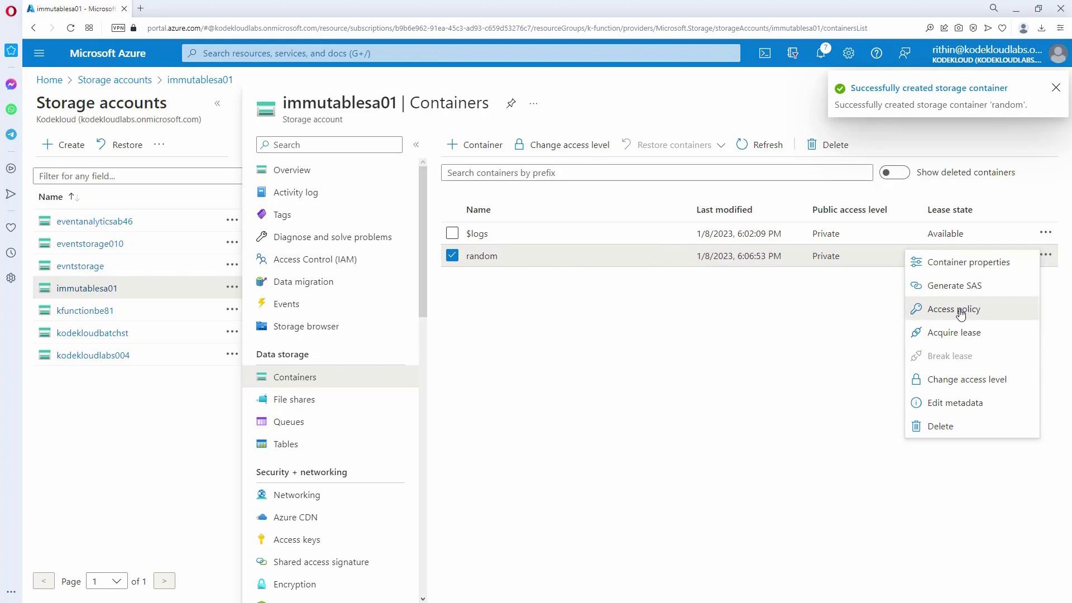Click the feedback icon in header
This screenshot has width=1072, height=603.
tap(904, 53)
